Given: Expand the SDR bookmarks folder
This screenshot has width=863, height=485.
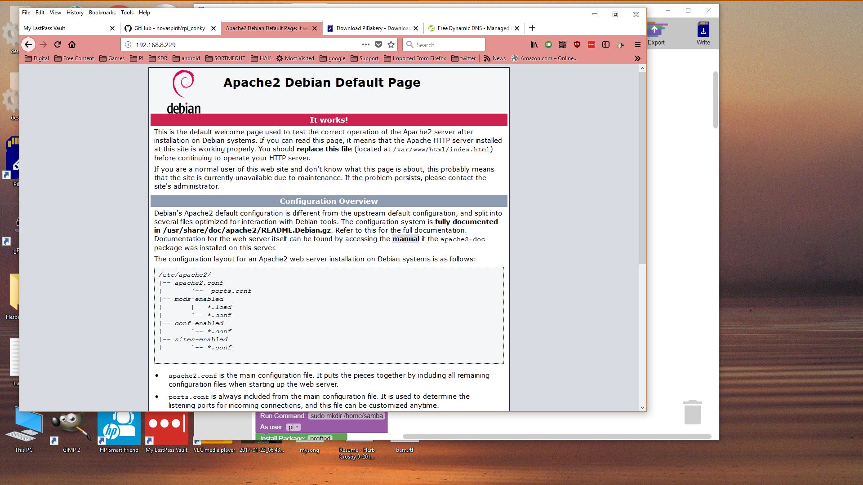Looking at the screenshot, I should (158, 58).
